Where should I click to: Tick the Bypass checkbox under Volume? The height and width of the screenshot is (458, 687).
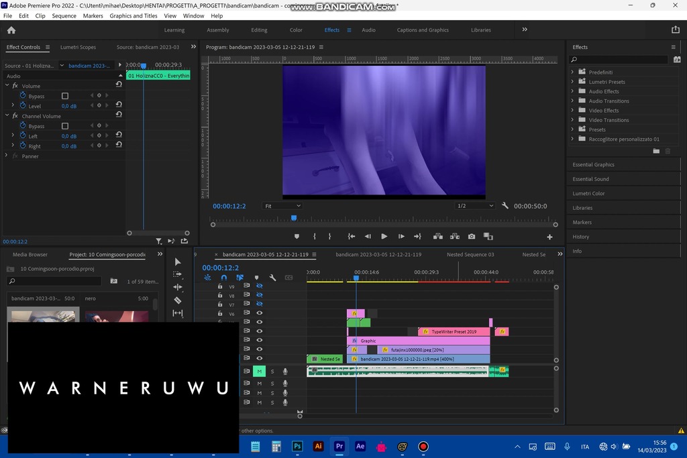(x=65, y=96)
